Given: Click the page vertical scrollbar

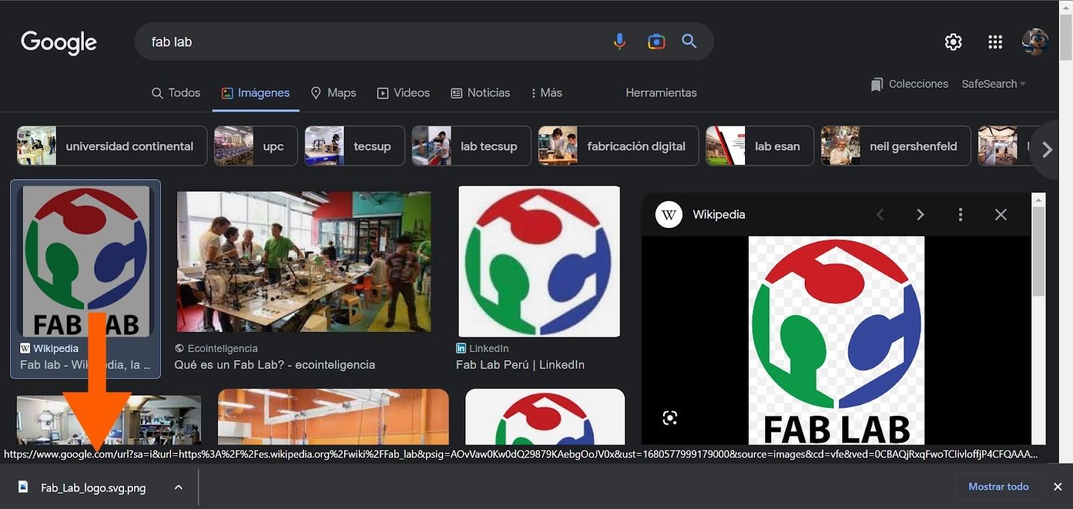Looking at the screenshot, I should pyautogui.click(x=1066, y=38).
